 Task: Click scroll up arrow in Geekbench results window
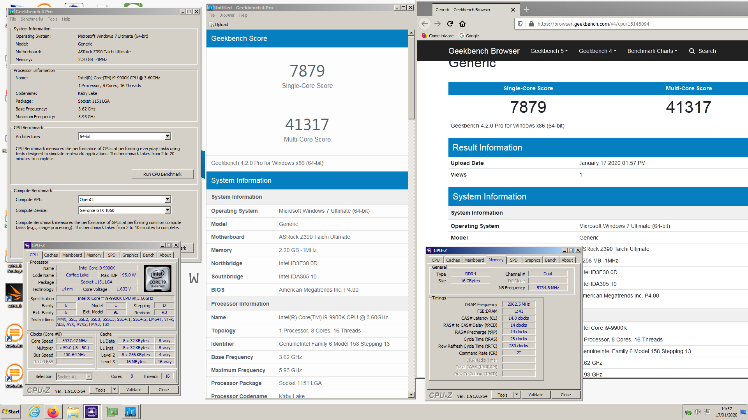[411, 33]
